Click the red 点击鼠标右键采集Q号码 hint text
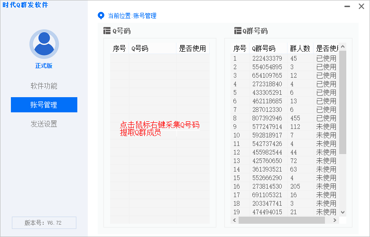Viewport: 370px width, 237px height. 159,125
